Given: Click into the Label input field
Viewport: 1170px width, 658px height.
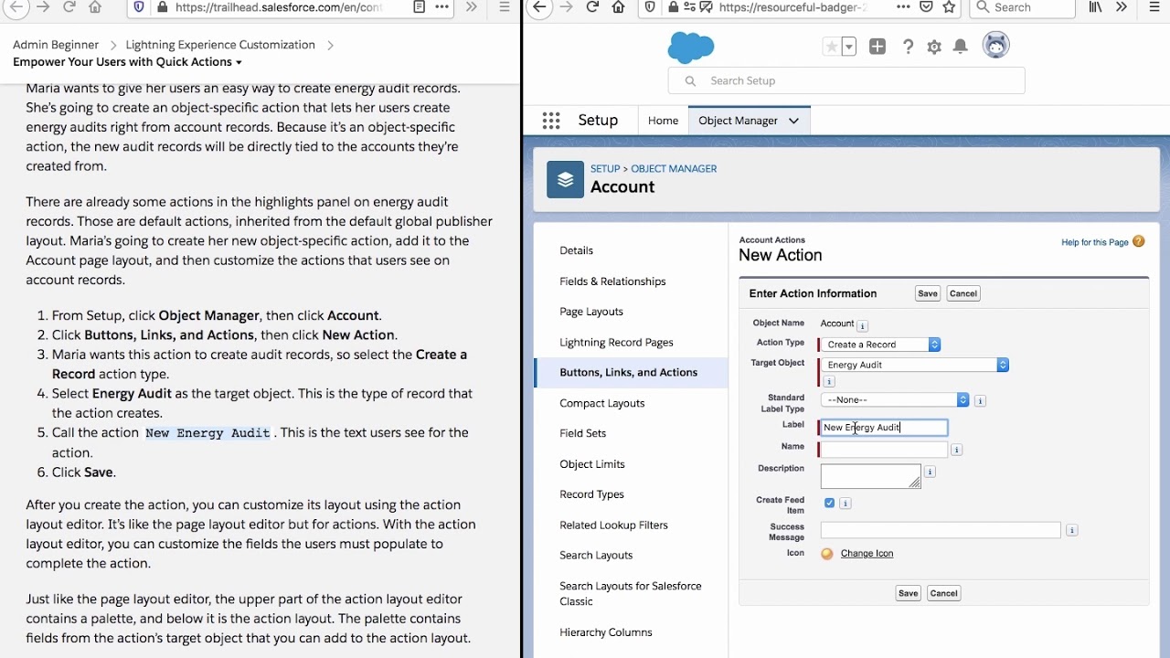Looking at the screenshot, I should click(884, 428).
